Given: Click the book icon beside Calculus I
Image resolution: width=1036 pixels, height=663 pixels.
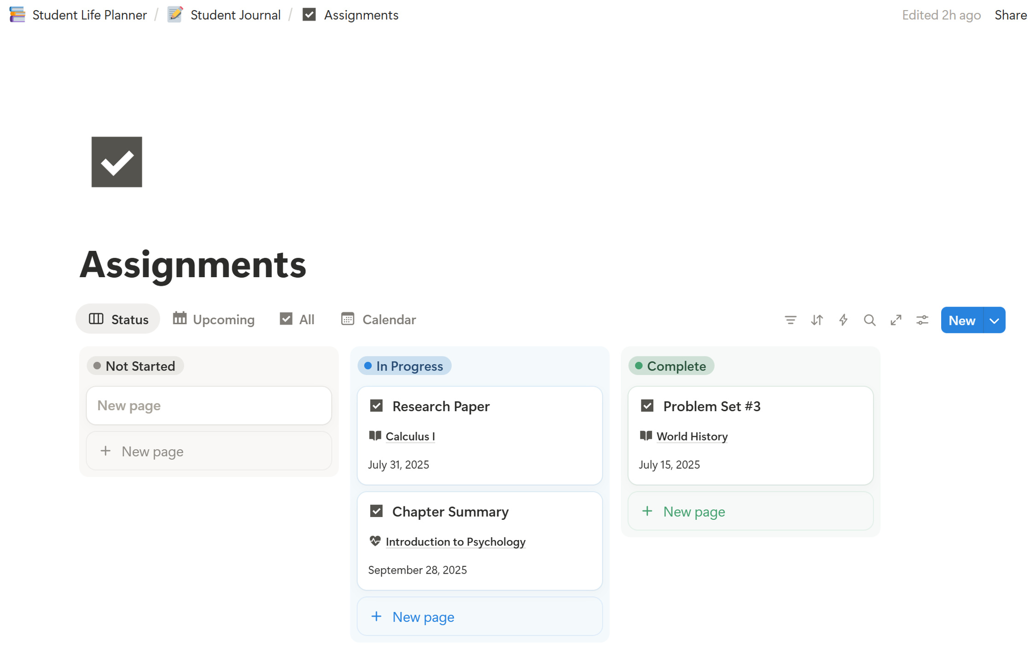Looking at the screenshot, I should point(375,436).
